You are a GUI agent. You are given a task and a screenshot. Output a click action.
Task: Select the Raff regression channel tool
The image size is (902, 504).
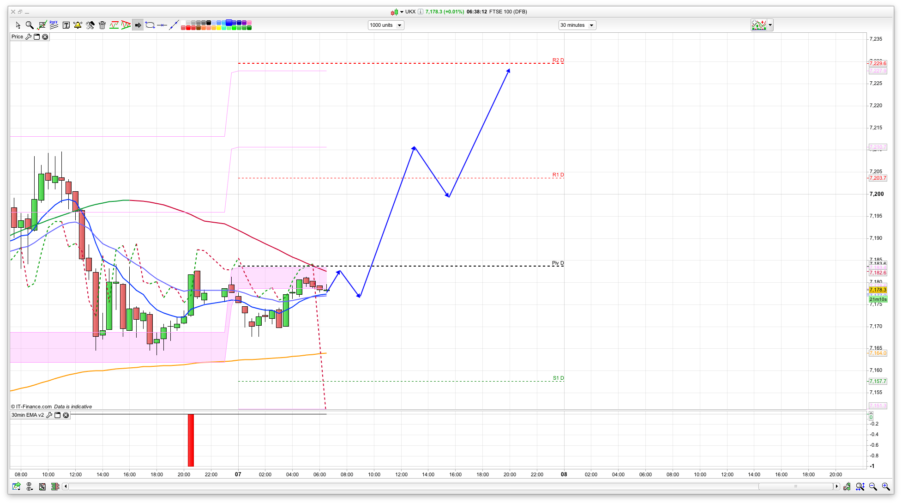pyautogui.click(x=54, y=25)
